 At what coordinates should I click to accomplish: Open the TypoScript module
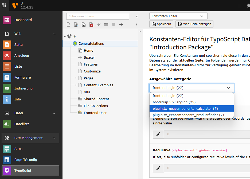[x=30, y=171]
